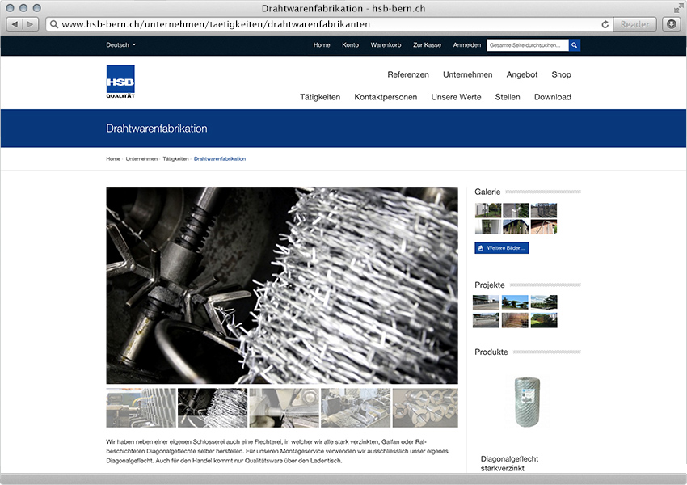Image resolution: width=687 pixels, height=485 pixels.
Task: Open the 'Diagonalgeflecht starkverzinkt' product link
Action: [x=509, y=463]
